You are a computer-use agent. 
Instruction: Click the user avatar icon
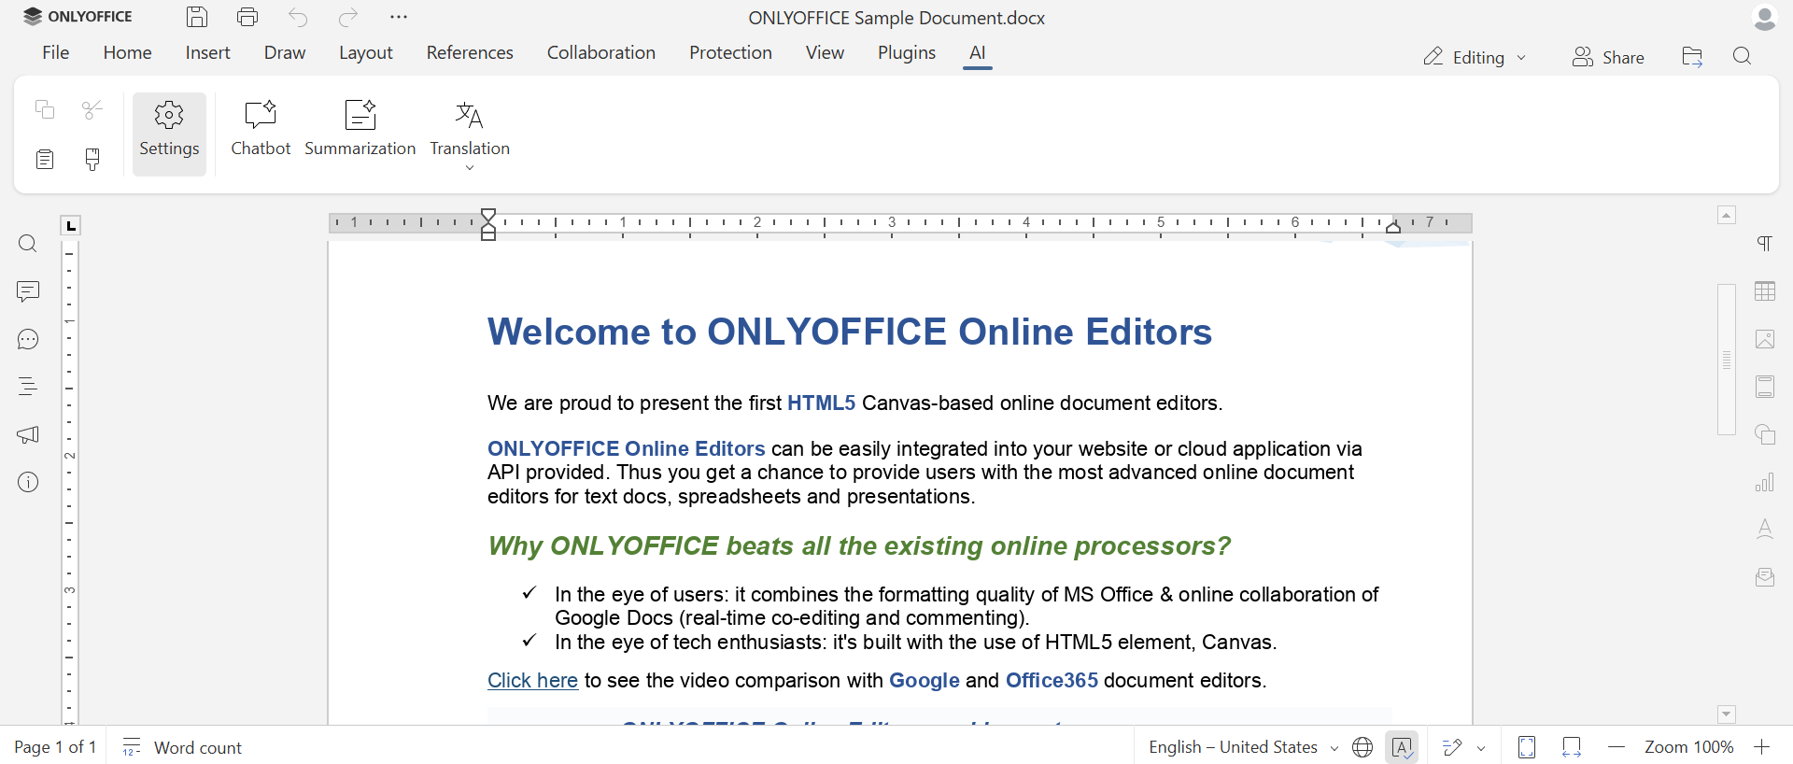1764,18
